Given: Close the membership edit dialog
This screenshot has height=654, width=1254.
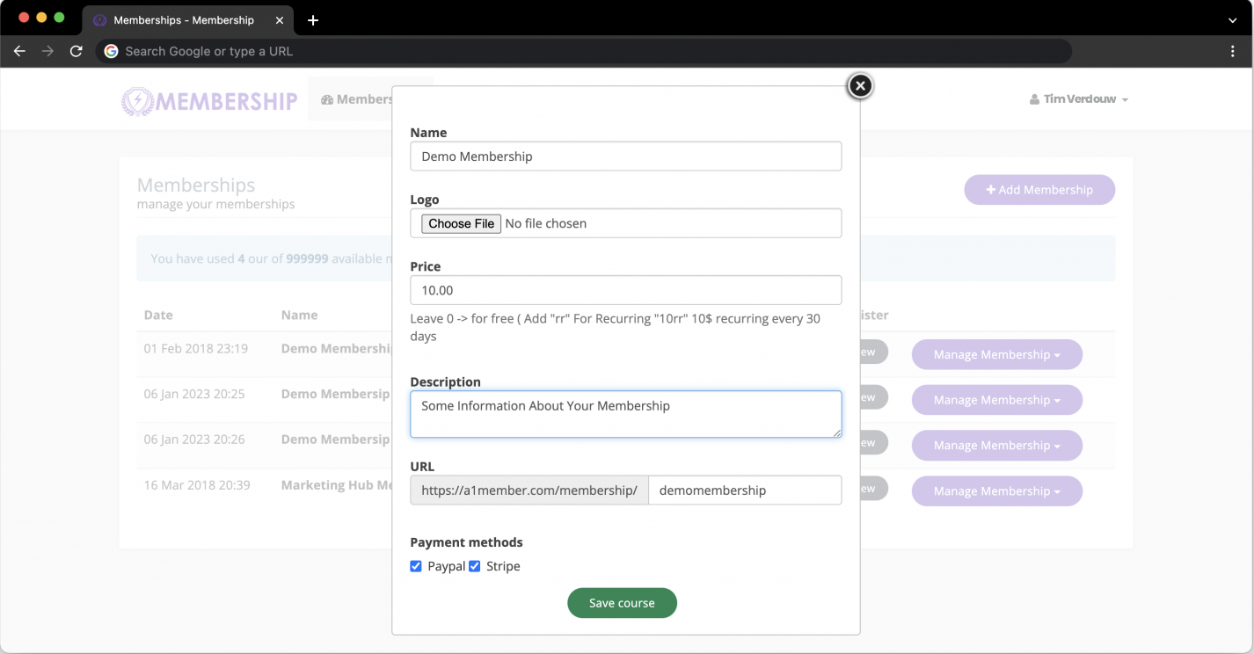Looking at the screenshot, I should click(859, 85).
